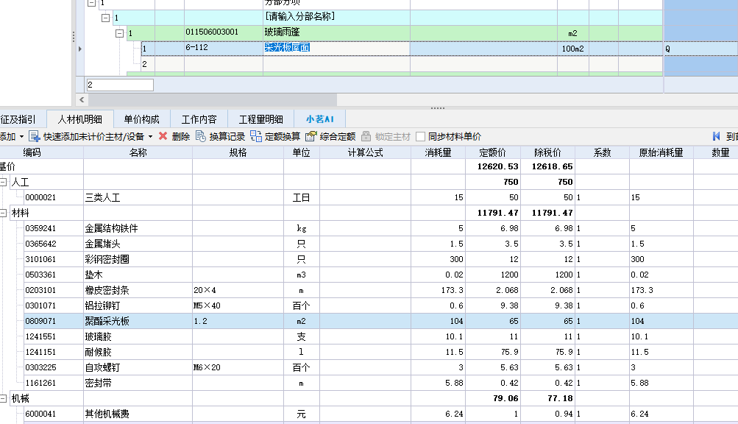Click the 名称 column header
Screen dimensions: 738x424
click(138, 152)
